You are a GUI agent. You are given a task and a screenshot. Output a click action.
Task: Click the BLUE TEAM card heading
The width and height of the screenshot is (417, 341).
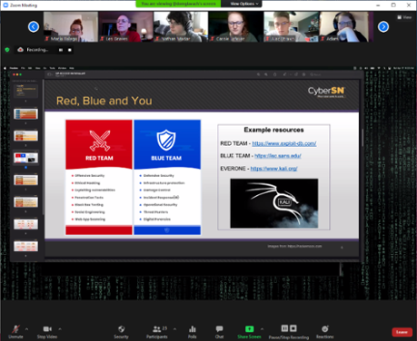point(166,158)
